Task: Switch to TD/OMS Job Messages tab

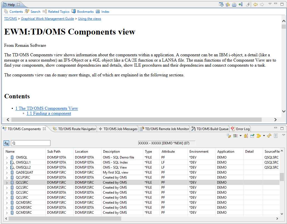Action: pos(118,129)
